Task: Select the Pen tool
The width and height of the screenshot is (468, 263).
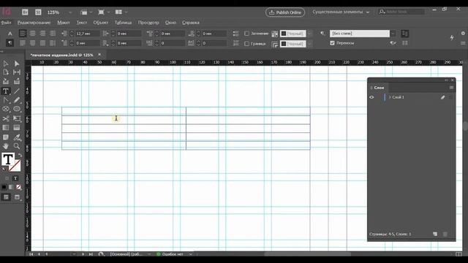Action: click(x=6, y=100)
